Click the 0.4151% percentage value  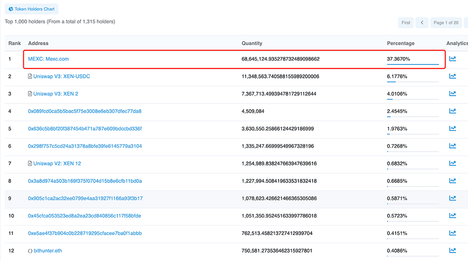pyautogui.click(x=397, y=233)
